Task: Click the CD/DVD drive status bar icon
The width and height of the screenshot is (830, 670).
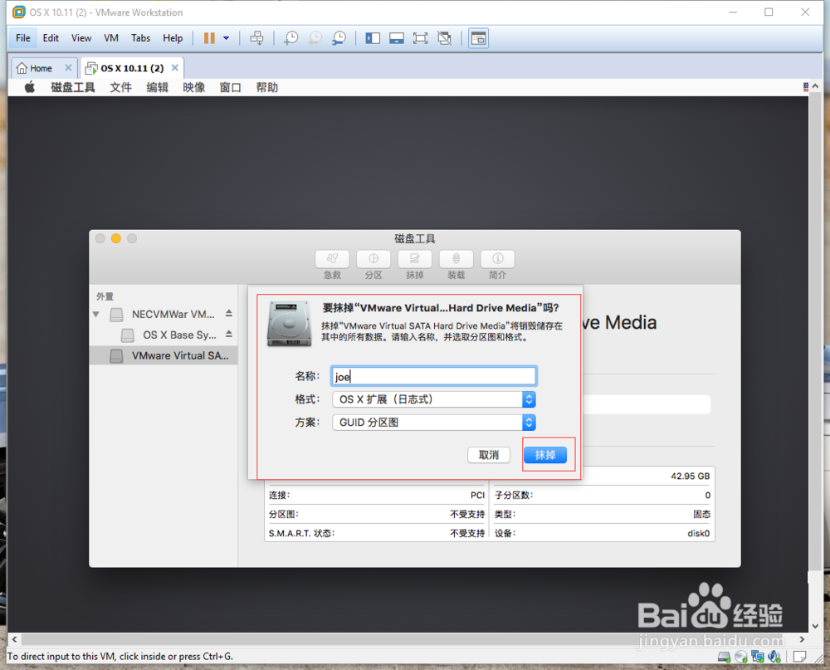Action: tap(741, 657)
